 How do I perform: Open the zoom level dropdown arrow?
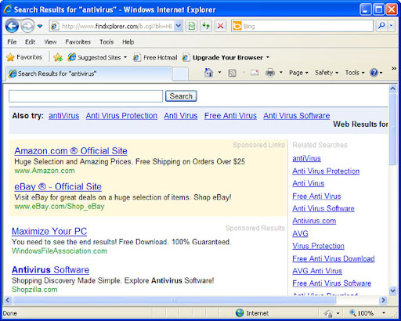tap(384, 312)
